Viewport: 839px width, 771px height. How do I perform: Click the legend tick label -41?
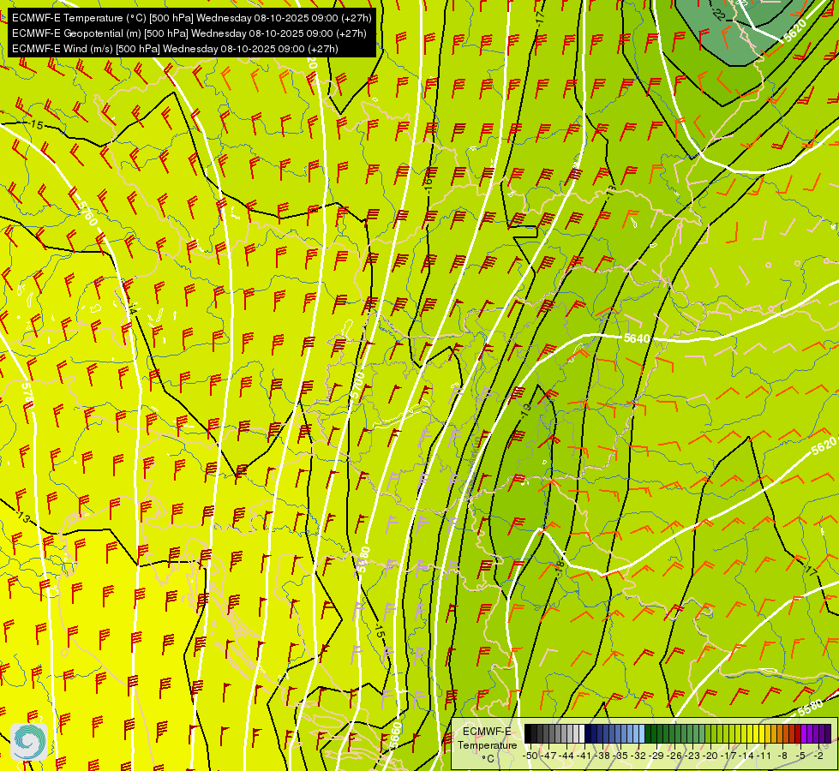[584, 756]
